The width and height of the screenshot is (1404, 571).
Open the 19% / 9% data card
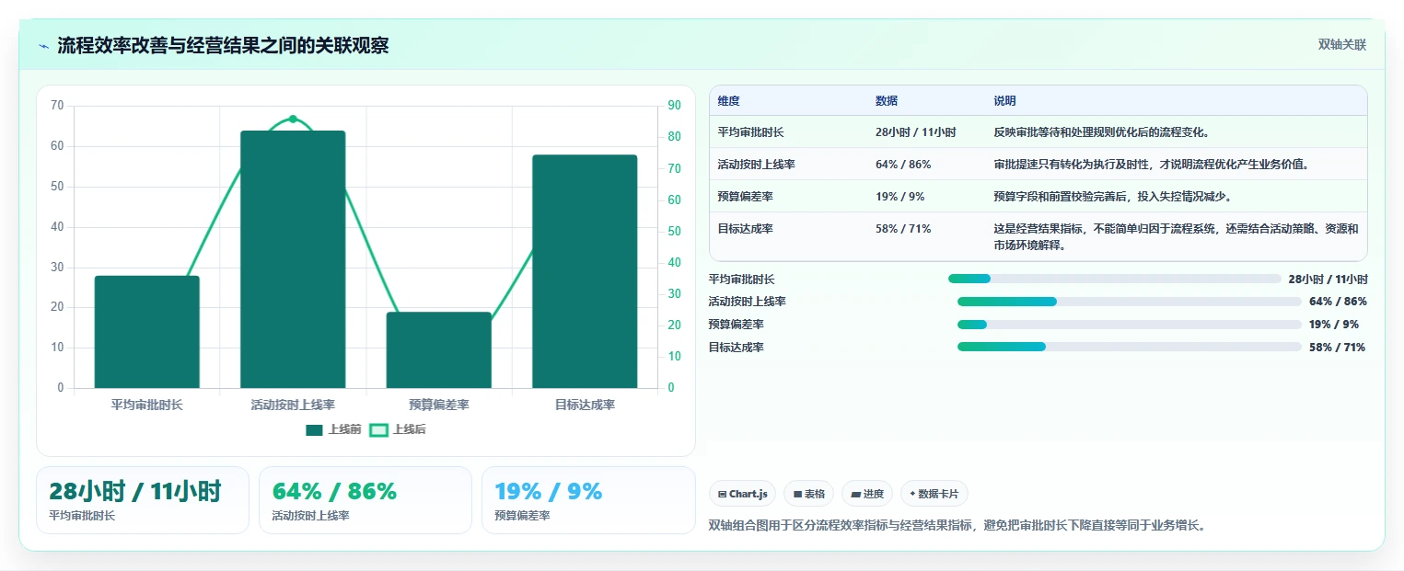tap(588, 500)
